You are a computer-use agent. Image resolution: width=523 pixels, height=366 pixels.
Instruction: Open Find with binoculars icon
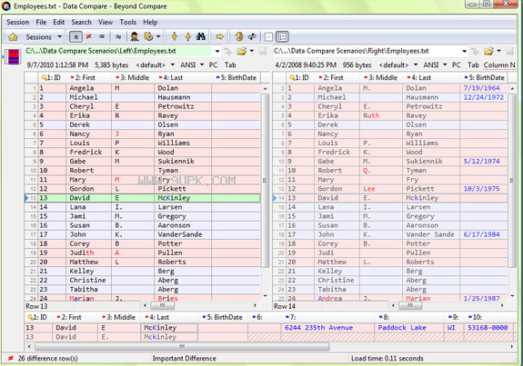click(201, 36)
